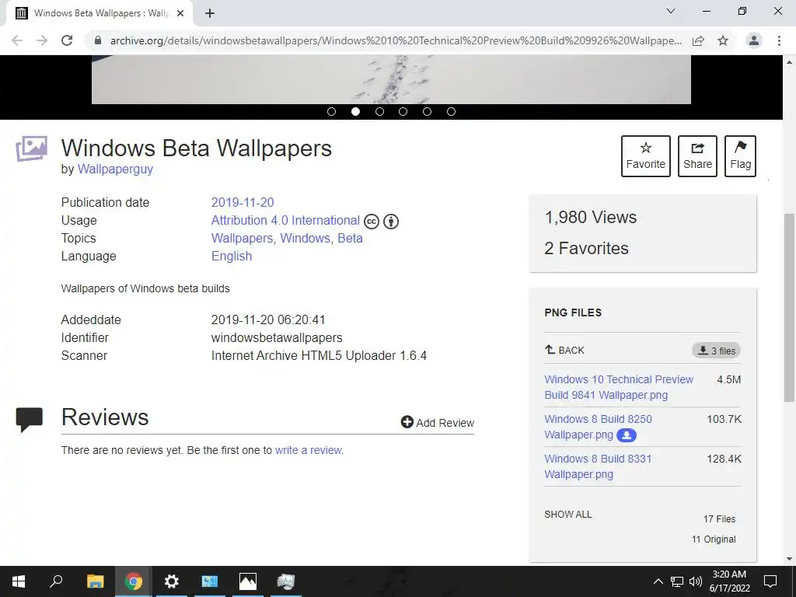Click the page vertical scrollbar thumb

point(789,308)
